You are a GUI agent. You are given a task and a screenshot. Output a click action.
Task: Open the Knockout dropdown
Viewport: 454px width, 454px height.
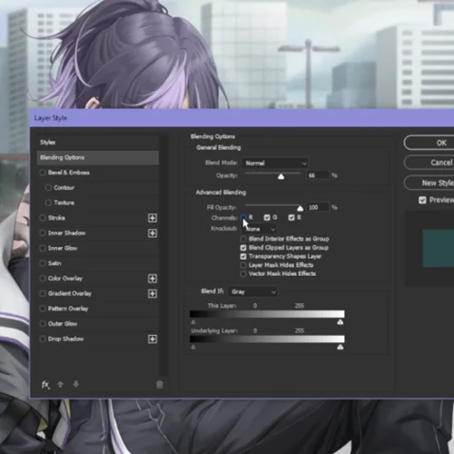[x=260, y=229]
